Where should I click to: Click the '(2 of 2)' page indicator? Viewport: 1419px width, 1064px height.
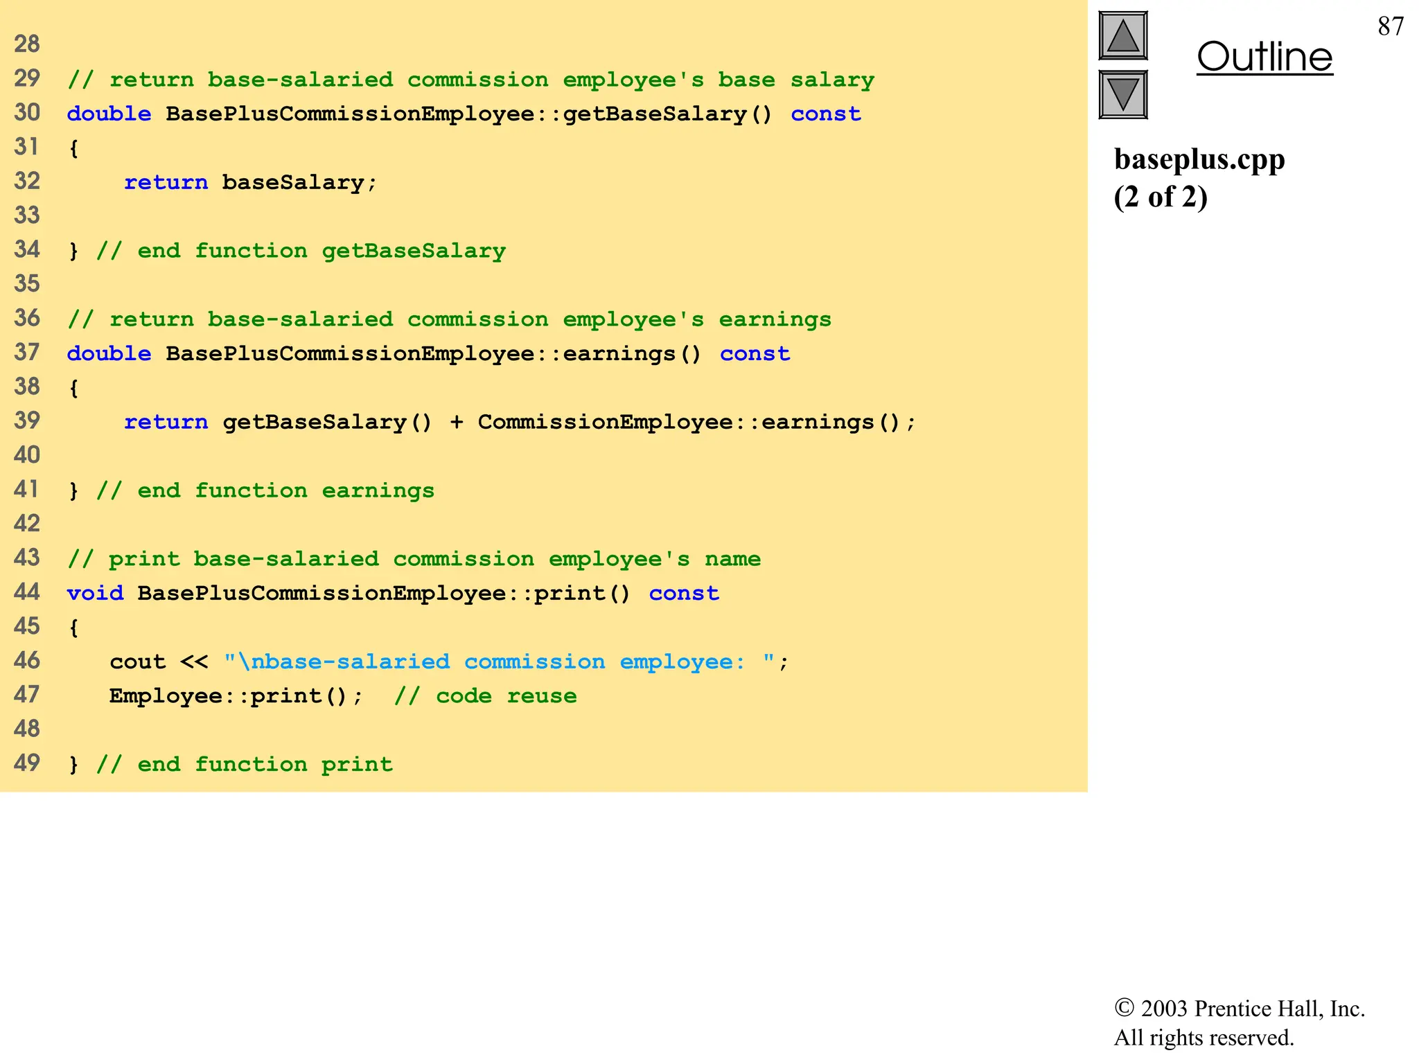point(1161,197)
